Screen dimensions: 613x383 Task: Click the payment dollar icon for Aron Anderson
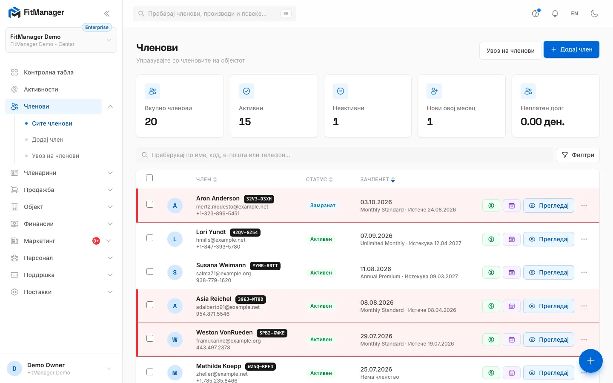tap(491, 206)
